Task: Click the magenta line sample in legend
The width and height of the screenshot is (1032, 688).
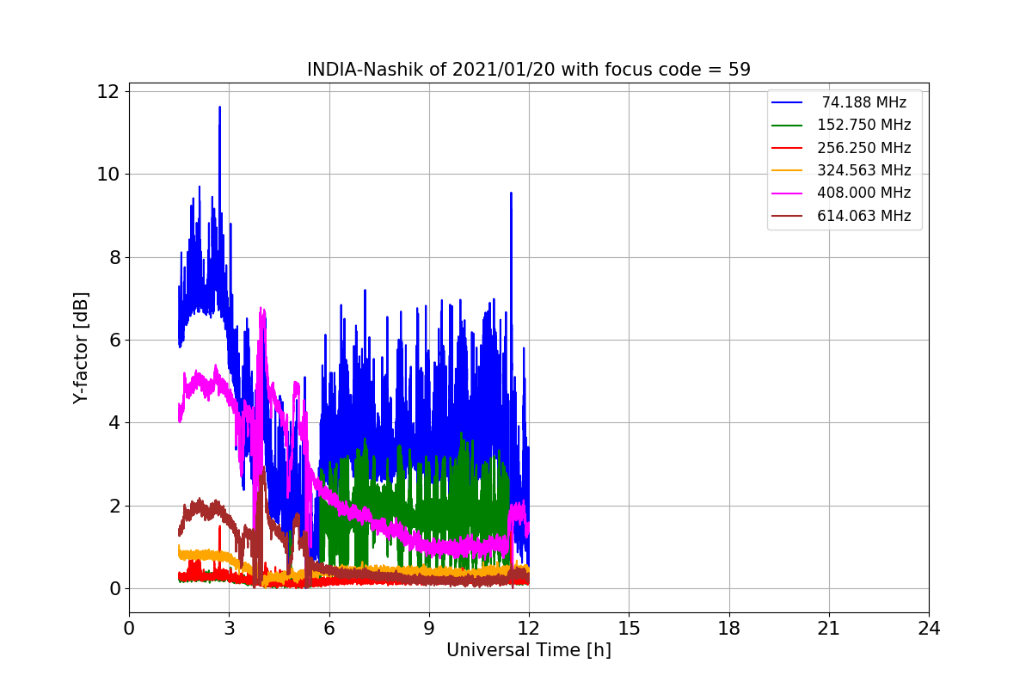Action: [x=787, y=193]
